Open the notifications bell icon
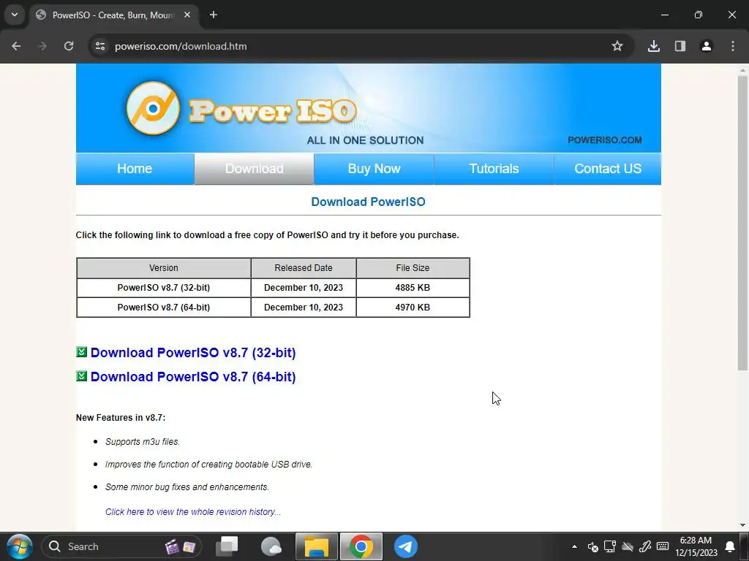 point(730,546)
